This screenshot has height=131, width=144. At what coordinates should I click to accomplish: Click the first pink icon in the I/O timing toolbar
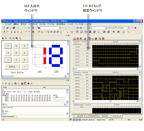pyautogui.click(x=75, y=39)
